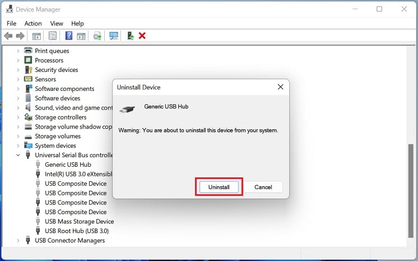Select the Software devices row label

coord(58,98)
